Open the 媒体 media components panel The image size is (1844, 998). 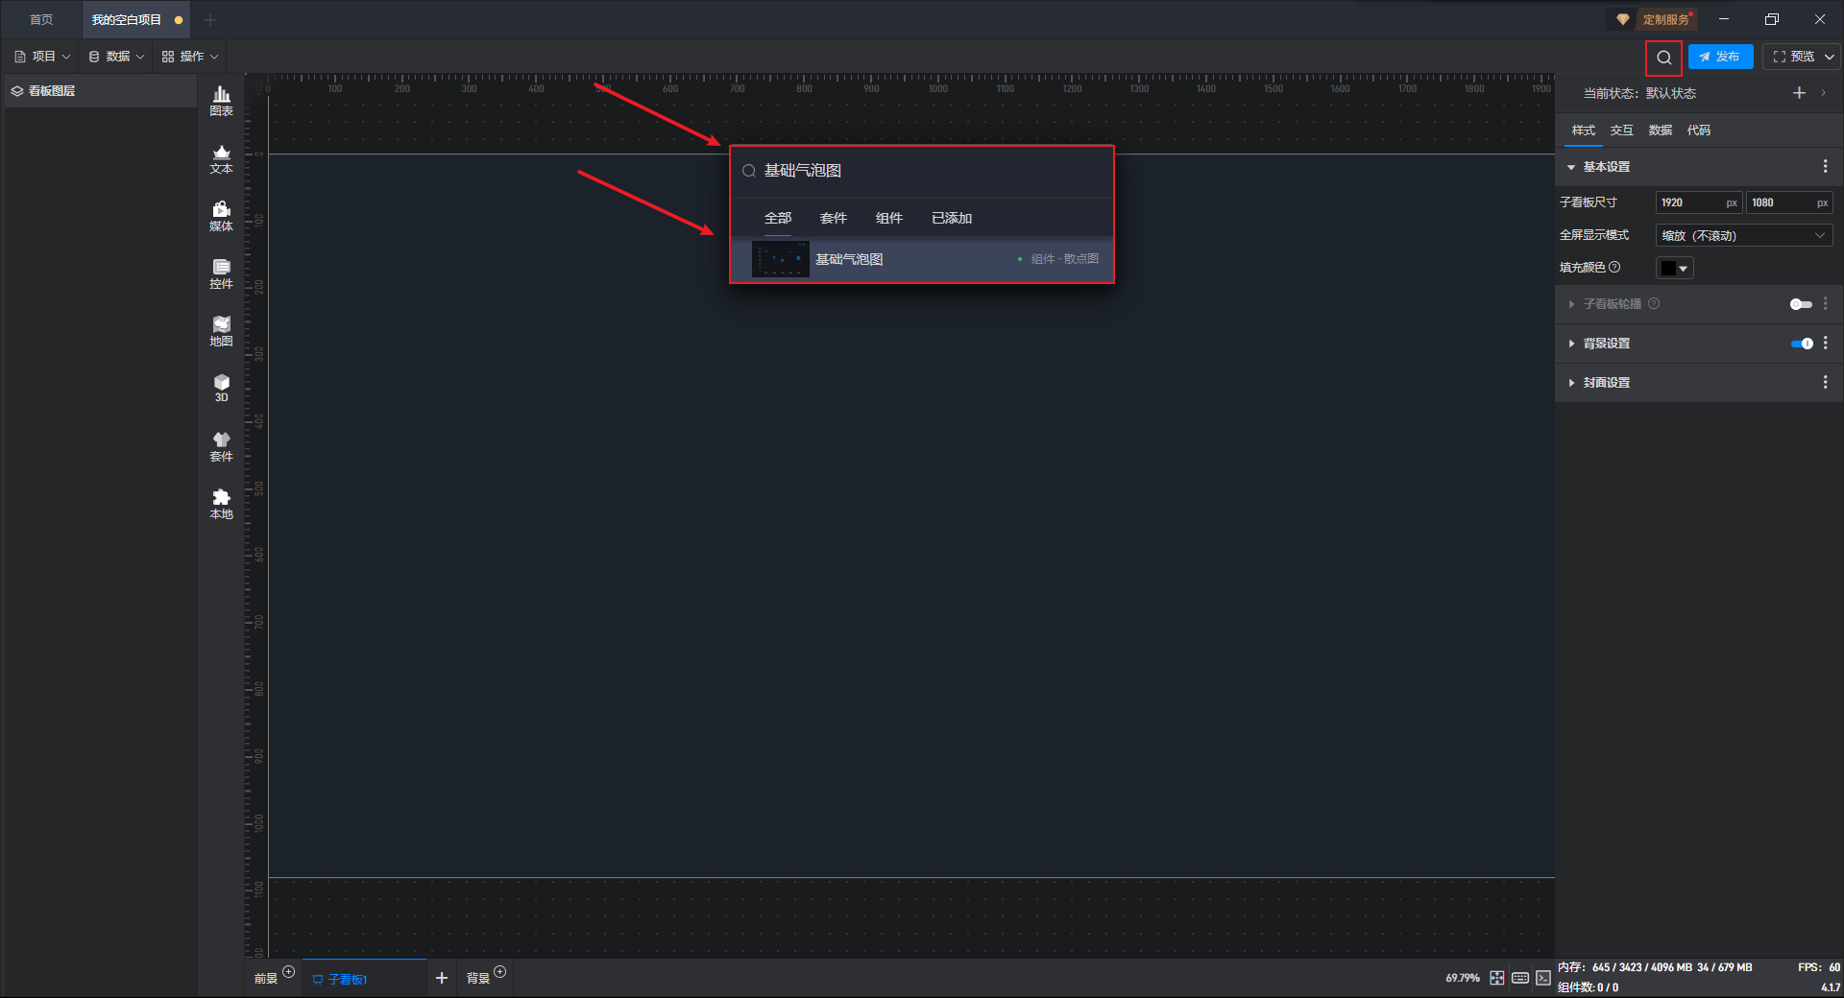(221, 216)
